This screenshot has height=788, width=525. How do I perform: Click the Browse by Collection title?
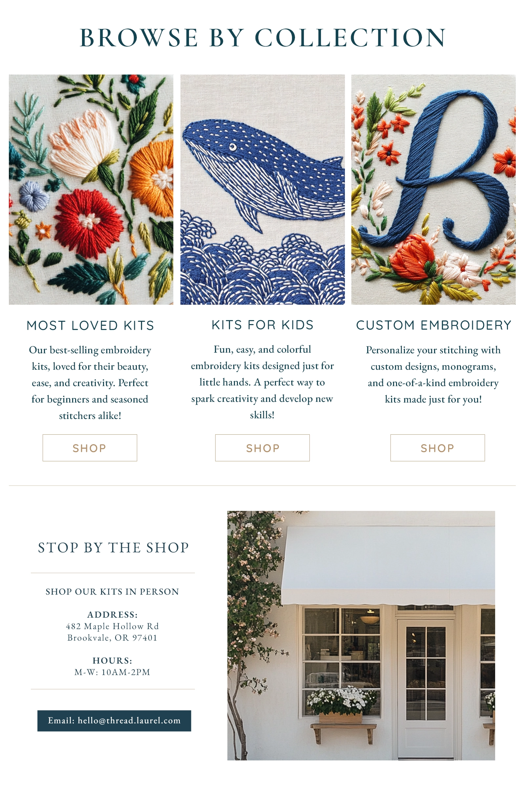tap(262, 37)
